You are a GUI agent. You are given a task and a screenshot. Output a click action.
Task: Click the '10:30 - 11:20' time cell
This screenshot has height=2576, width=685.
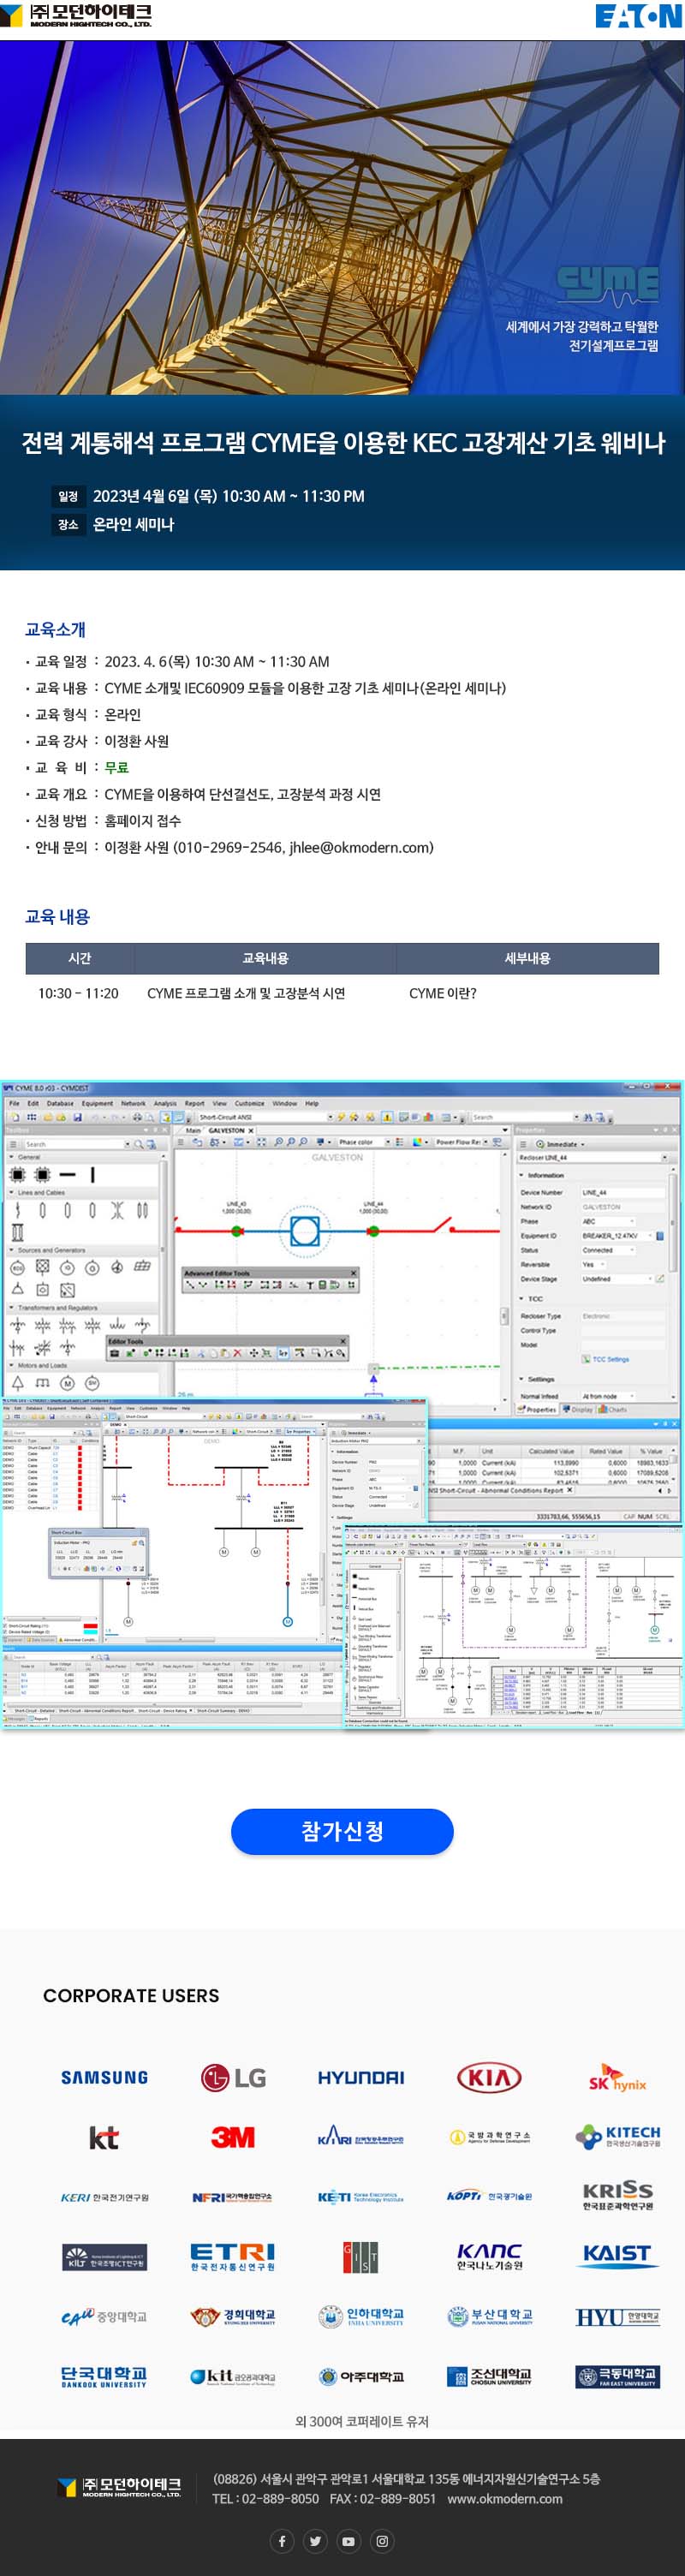pos(78,994)
